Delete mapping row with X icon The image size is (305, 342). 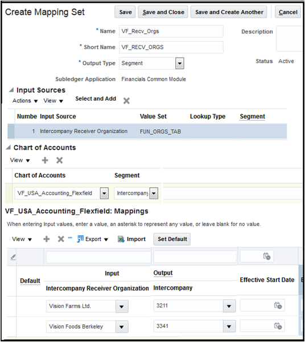point(61,239)
